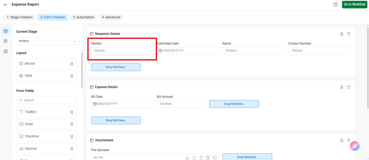Screen dimensions: 369x160
Task: Select the Checkbox form field
Action: [x=46, y=136]
